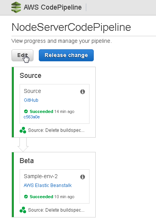Screen dimensions: 156x219
Task: Click the transition arrow between Source and Beta
Action: (23, 145)
